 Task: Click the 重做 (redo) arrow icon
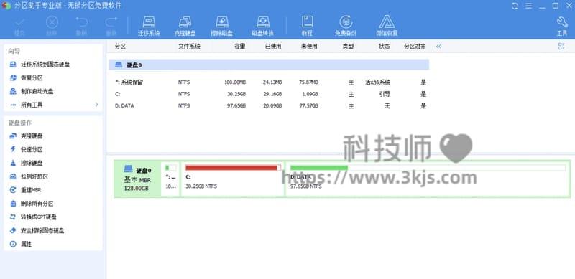(111, 22)
